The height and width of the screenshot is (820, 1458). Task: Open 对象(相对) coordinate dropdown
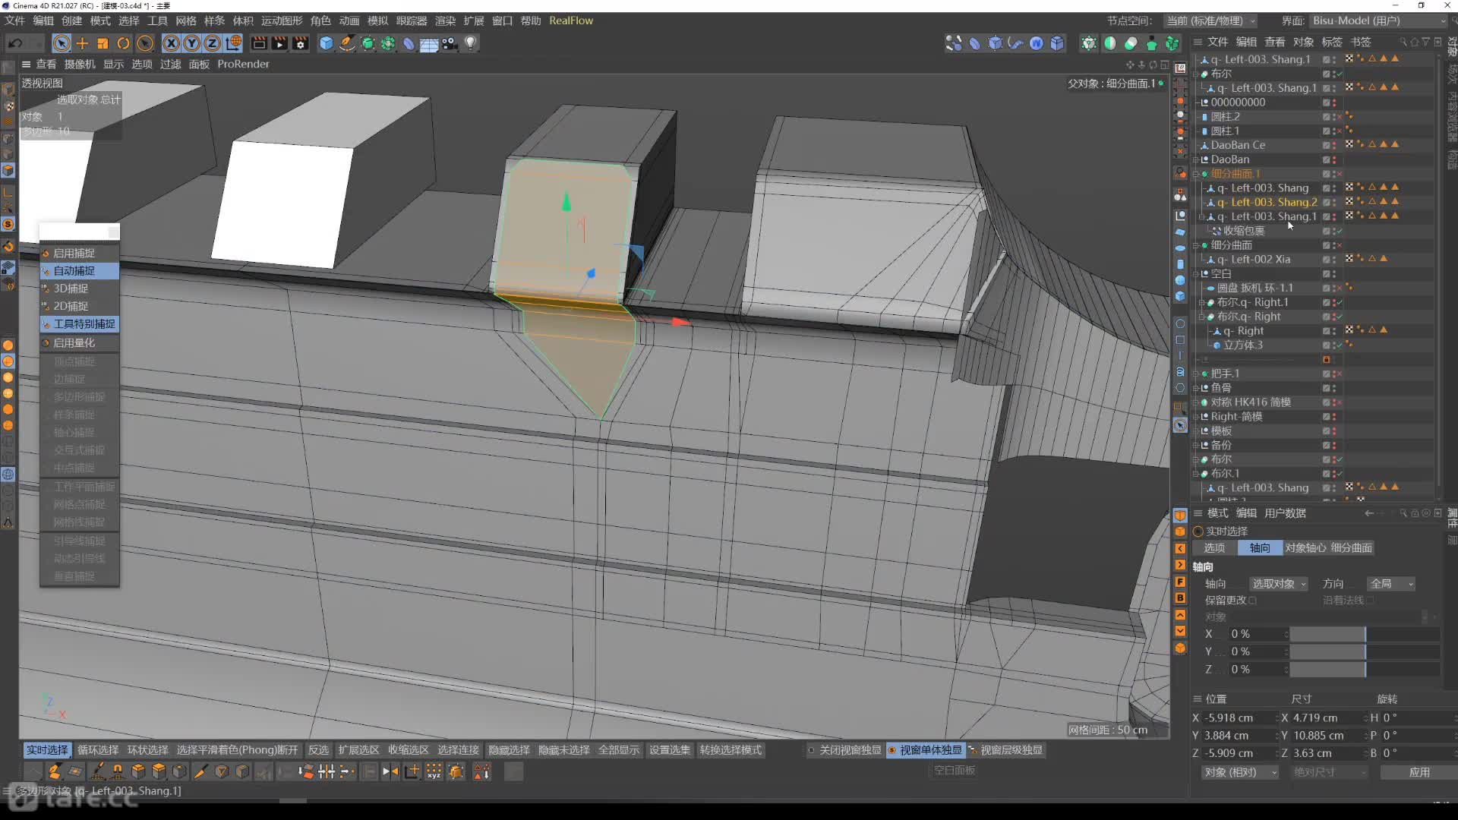(1239, 772)
